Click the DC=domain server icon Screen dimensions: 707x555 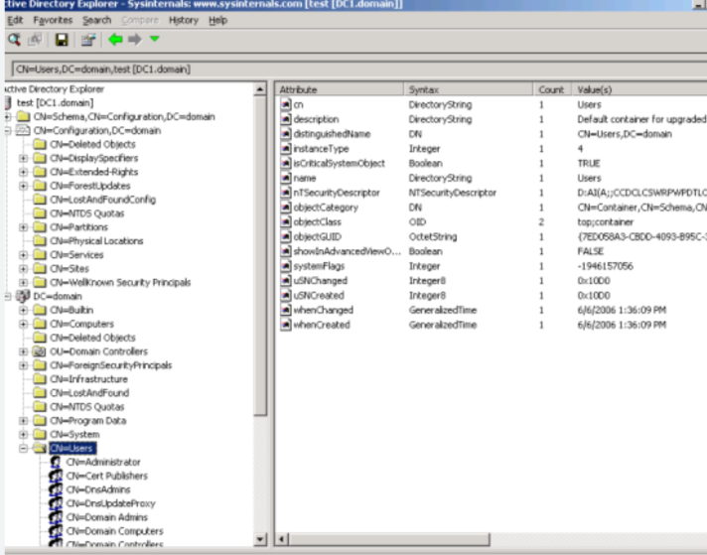click(24, 296)
